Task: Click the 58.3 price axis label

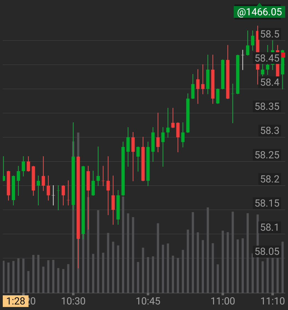Action: 270,131
